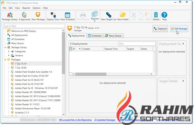Select Adobe Flash Disable Auto Update 1.0
The height and width of the screenshot is (125, 194).
[x=31, y=72]
